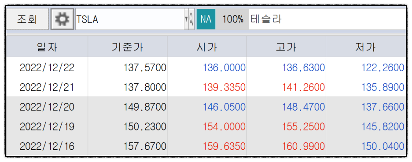The image size is (412, 162).
Task: Click the 조회 search button
Action: [27, 19]
